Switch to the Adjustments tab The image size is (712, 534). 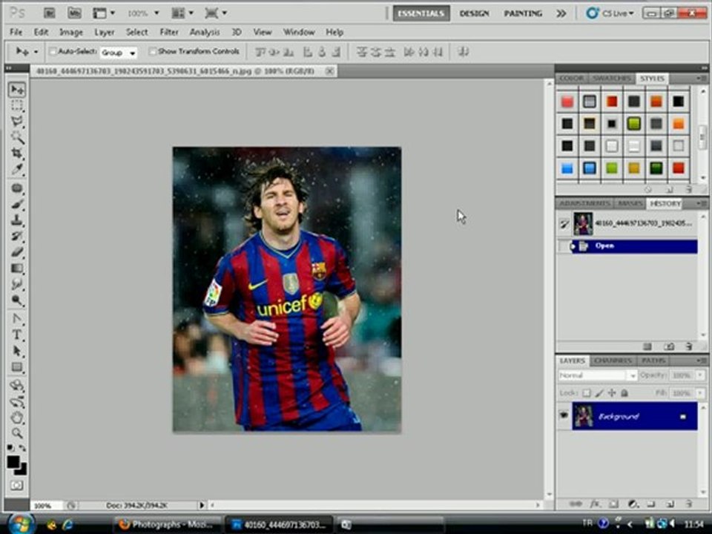pyautogui.click(x=584, y=203)
